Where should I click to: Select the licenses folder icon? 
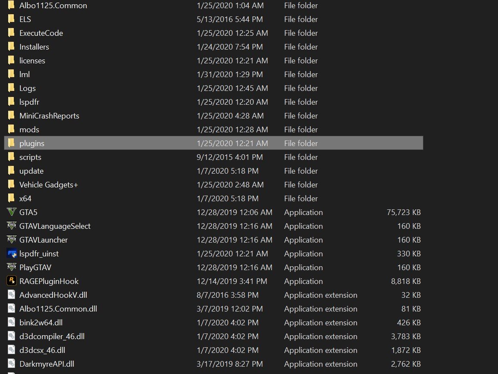click(11, 60)
